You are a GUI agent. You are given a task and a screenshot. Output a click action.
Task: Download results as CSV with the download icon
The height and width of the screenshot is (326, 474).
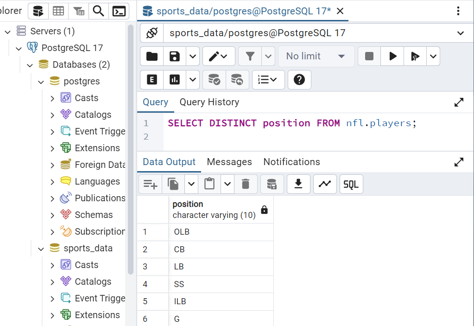[x=298, y=184]
